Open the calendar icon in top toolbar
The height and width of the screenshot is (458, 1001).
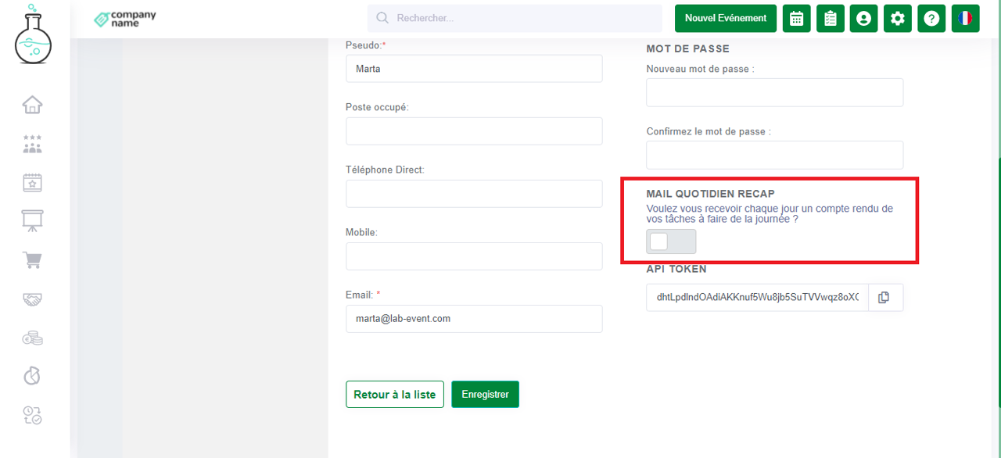point(796,18)
